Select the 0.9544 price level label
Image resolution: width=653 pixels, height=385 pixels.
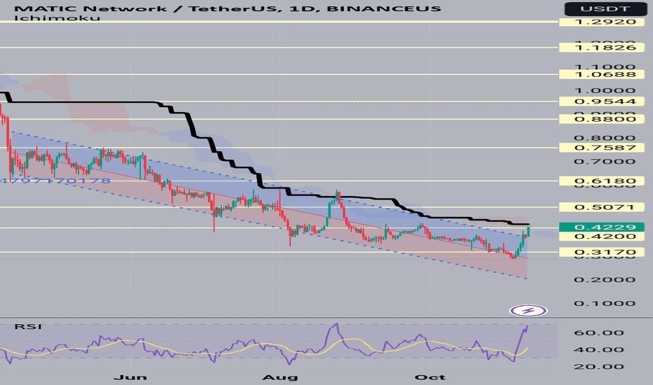click(x=601, y=101)
